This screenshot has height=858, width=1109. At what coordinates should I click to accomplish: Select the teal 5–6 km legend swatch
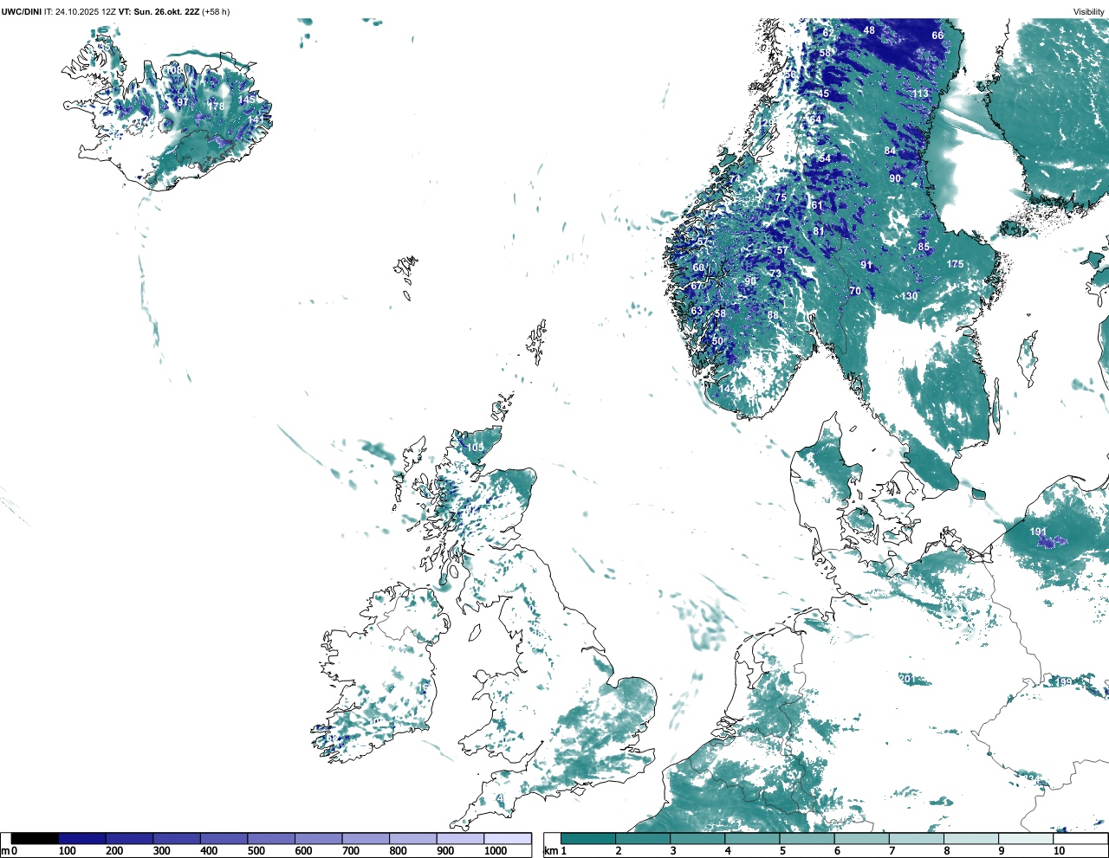point(806,839)
